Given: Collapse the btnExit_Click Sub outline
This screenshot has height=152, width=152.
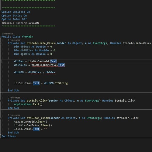Looking at the screenshot, I should pyautogui.click(x=1, y=101).
